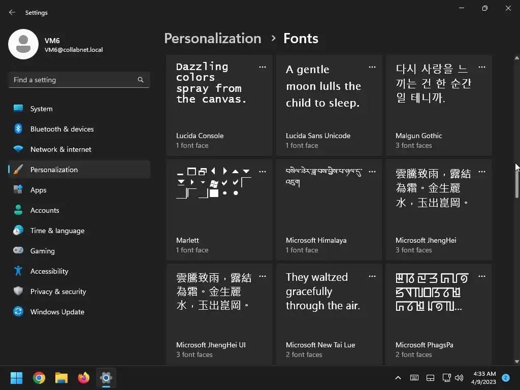The image size is (520, 390).
Task: Launch Google Chrome from taskbar
Action: coord(39,378)
